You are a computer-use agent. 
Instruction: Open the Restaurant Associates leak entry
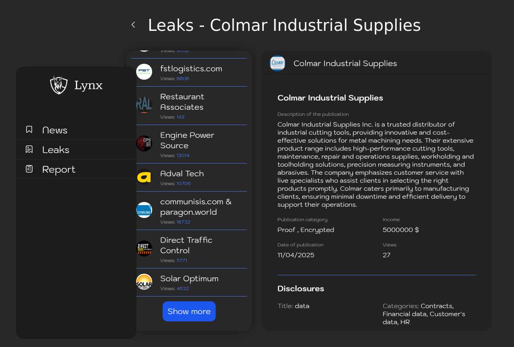point(189,106)
